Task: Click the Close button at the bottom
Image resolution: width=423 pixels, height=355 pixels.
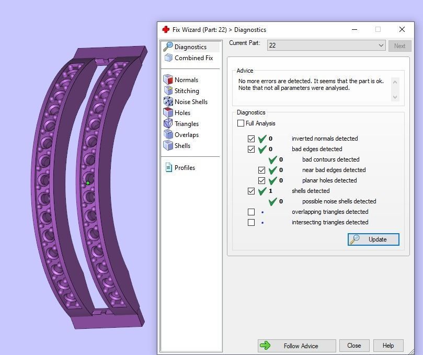Action: tap(354, 346)
